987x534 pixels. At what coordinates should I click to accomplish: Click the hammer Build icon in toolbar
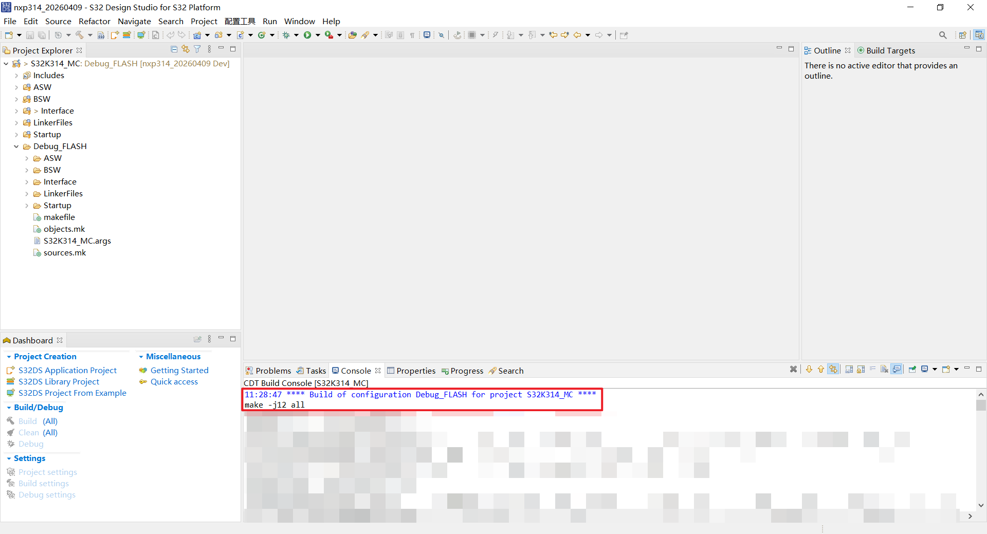(80, 35)
